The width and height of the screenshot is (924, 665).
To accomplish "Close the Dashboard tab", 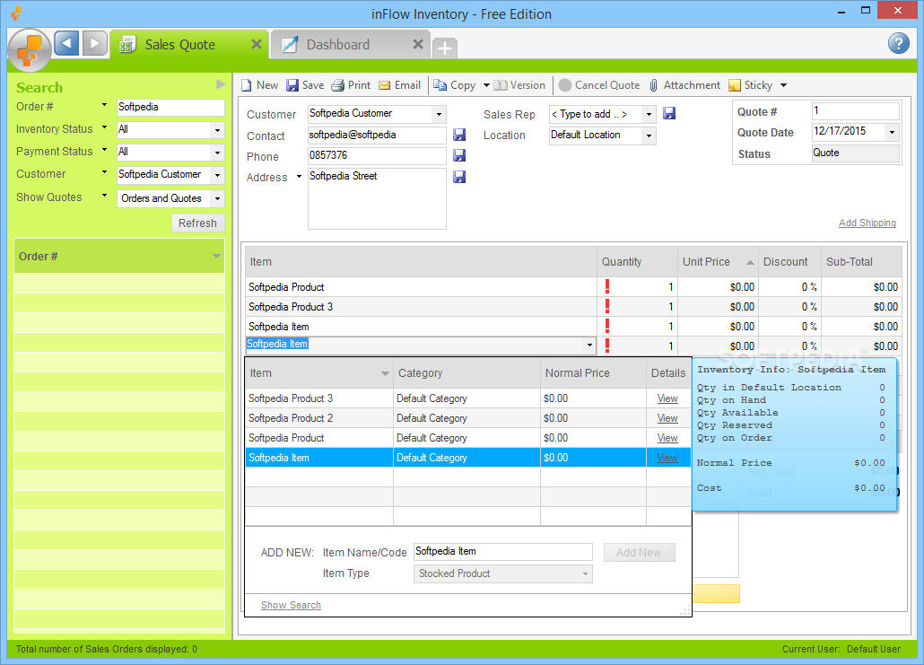I will pos(418,44).
